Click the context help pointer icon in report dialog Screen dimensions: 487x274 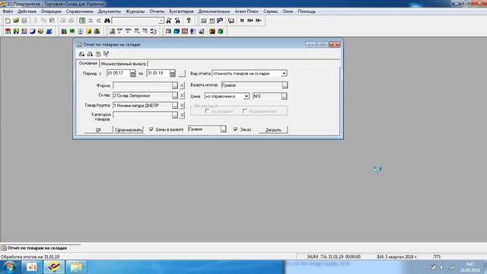coord(107,54)
